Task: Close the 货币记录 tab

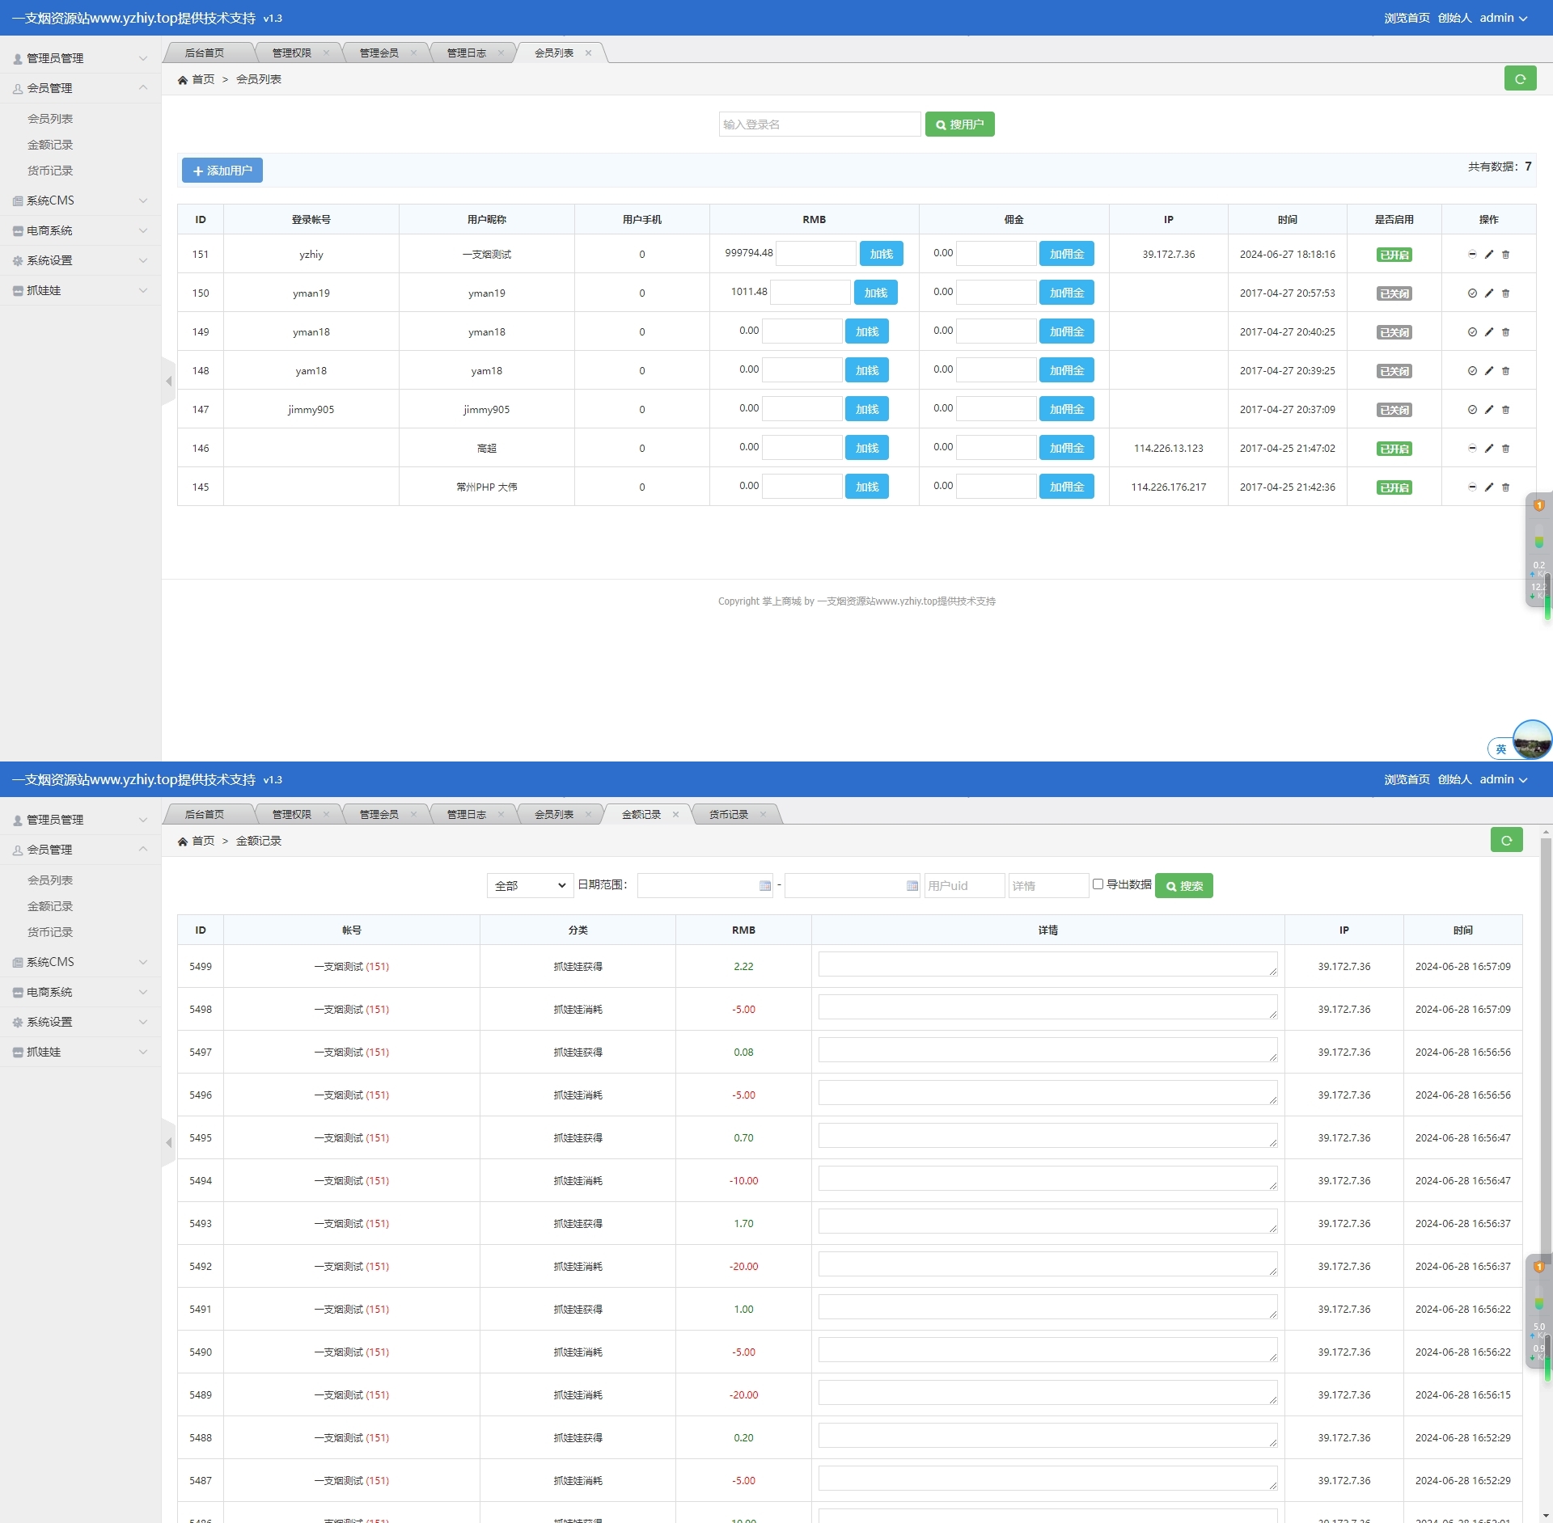Action: pyautogui.click(x=763, y=814)
